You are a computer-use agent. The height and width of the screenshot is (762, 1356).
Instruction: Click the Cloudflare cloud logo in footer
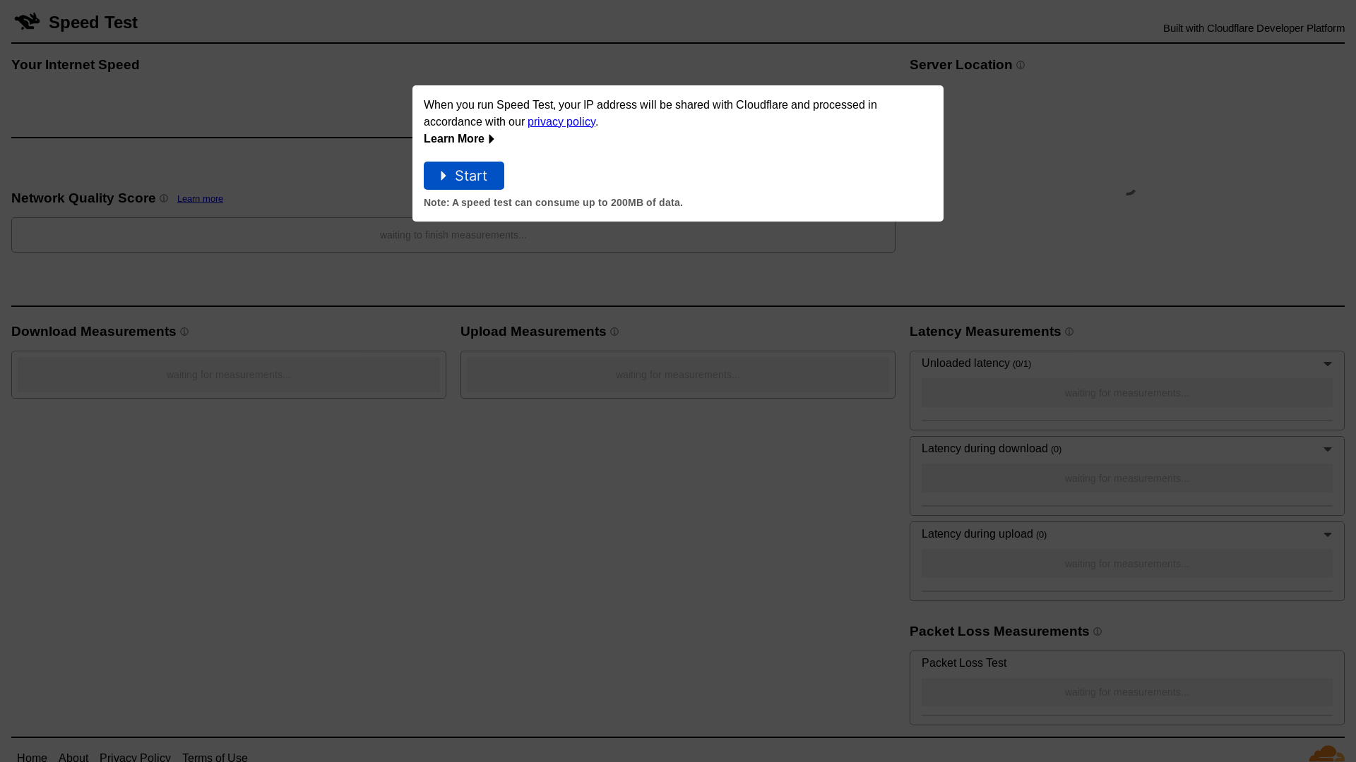point(1326,754)
